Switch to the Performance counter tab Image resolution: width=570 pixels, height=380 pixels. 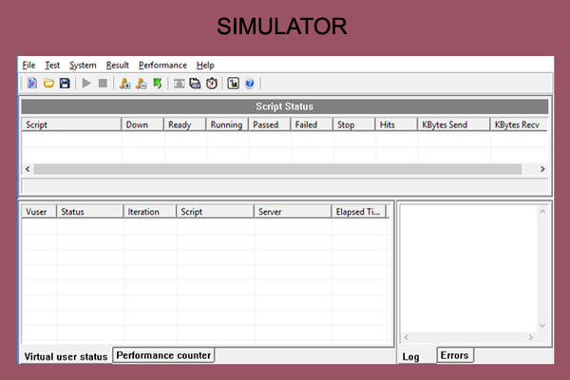click(x=163, y=355)
